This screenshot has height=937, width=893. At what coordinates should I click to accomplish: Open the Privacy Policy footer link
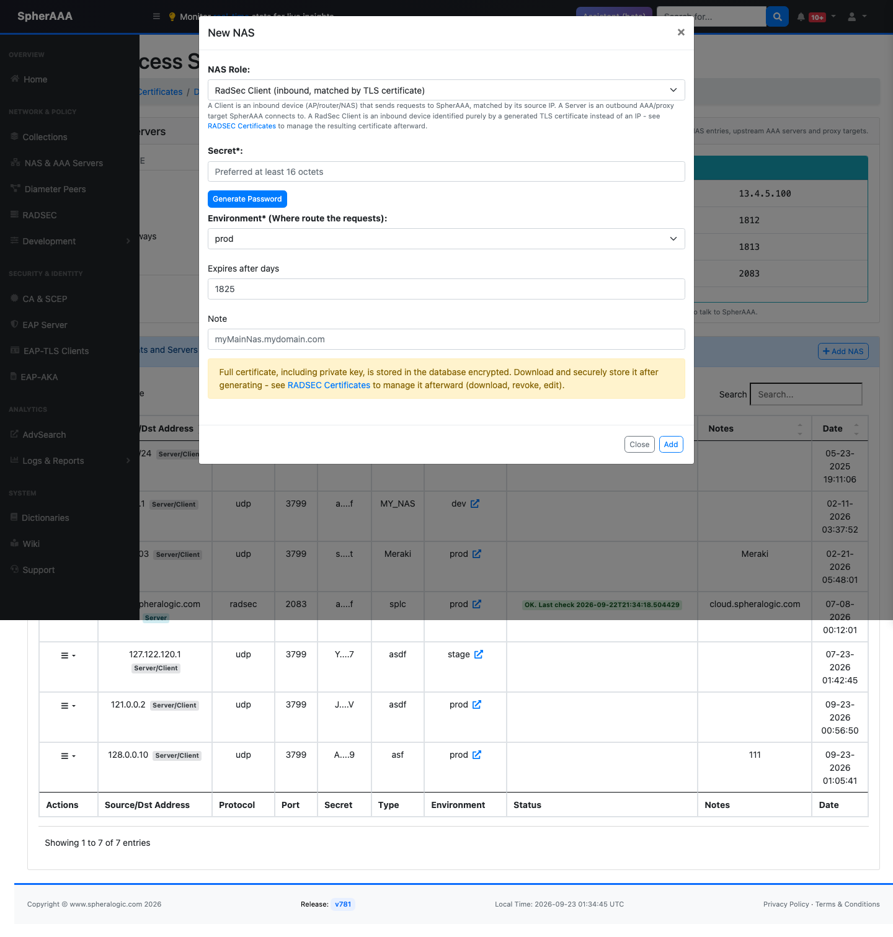pos(786,904)
